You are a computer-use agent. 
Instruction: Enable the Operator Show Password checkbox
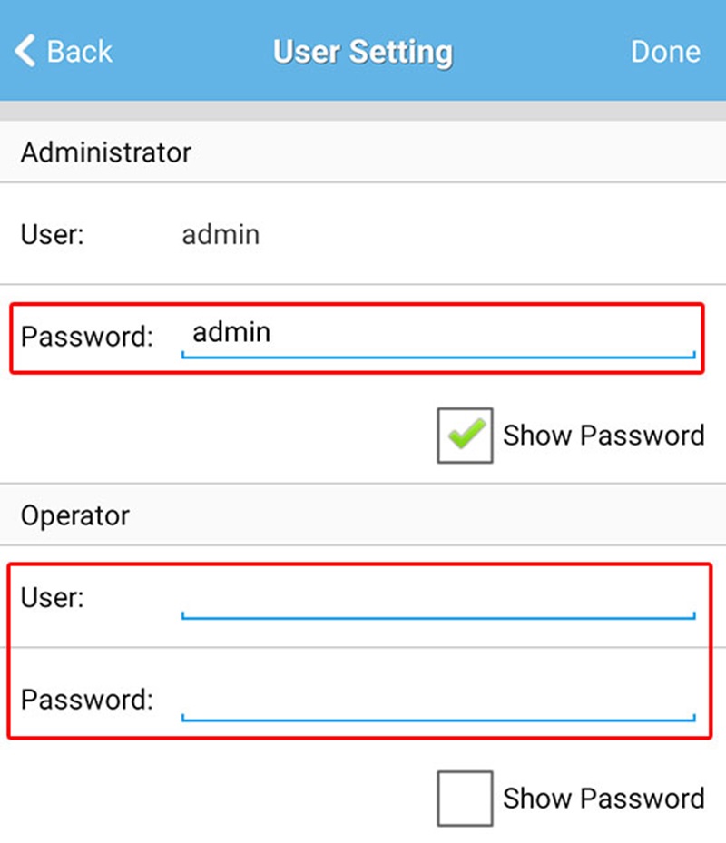click(466, 799)
